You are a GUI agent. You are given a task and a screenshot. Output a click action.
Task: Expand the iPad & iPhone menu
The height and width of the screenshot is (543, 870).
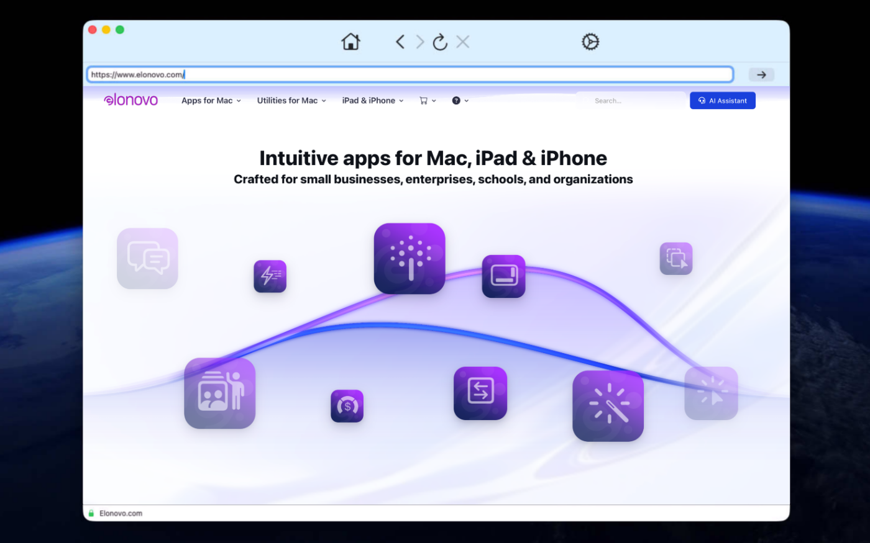[373, 101]
